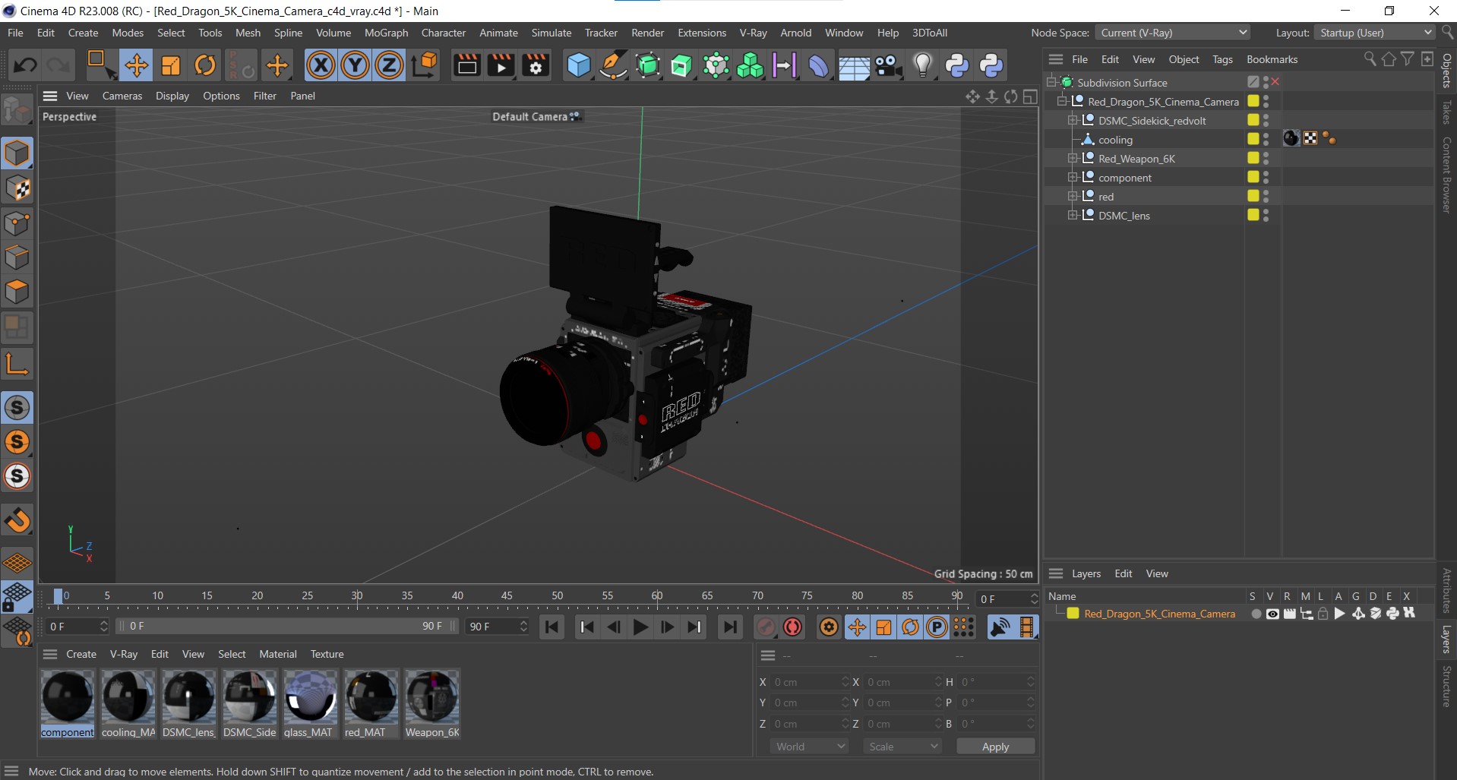Click the X position input field
1457x780 pixels.
tap(809, 682)
